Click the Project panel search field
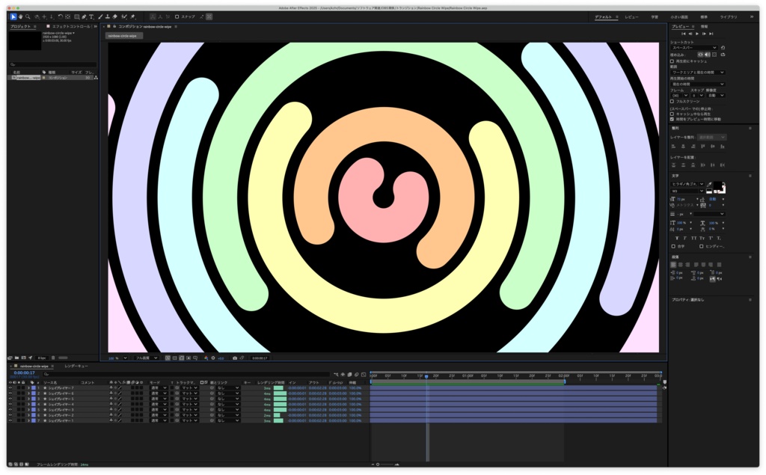Screen dimensions: 766x475 click(x=53, y=64)
